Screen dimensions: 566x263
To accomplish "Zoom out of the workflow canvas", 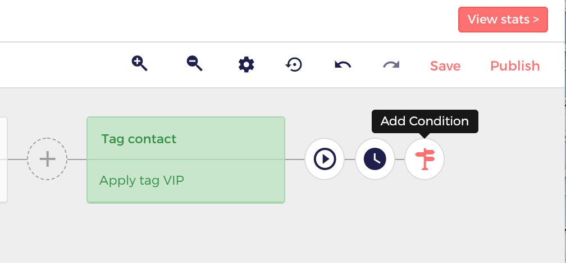I will coord(194,64).
